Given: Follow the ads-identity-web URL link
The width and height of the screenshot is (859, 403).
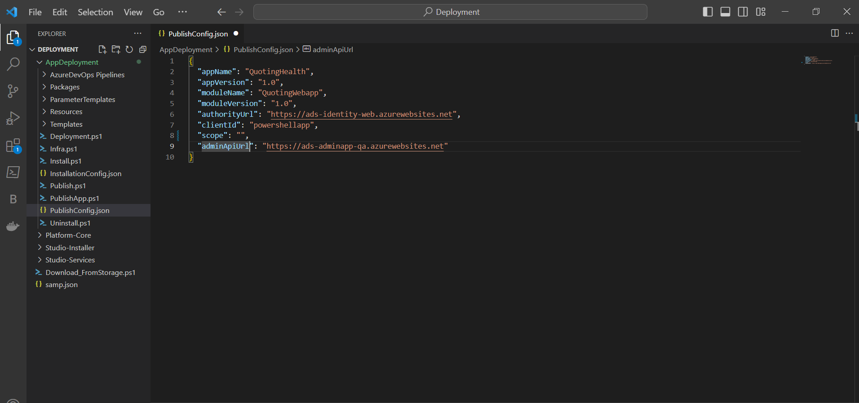Looking at the screenshot, I should (x=361, y=114).
